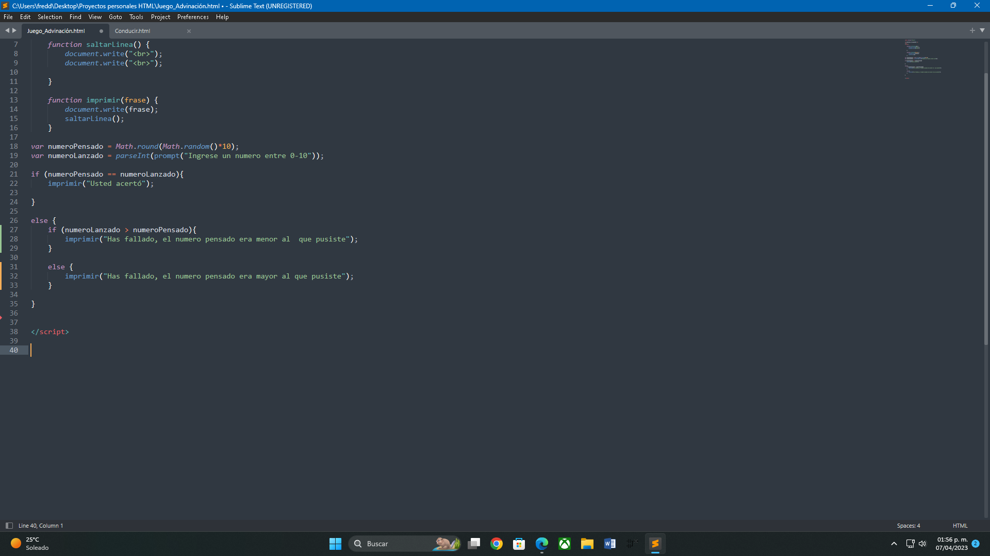Place cursor on numeroPensado variable declaration

pyautogui.click(x=75, y=146)
